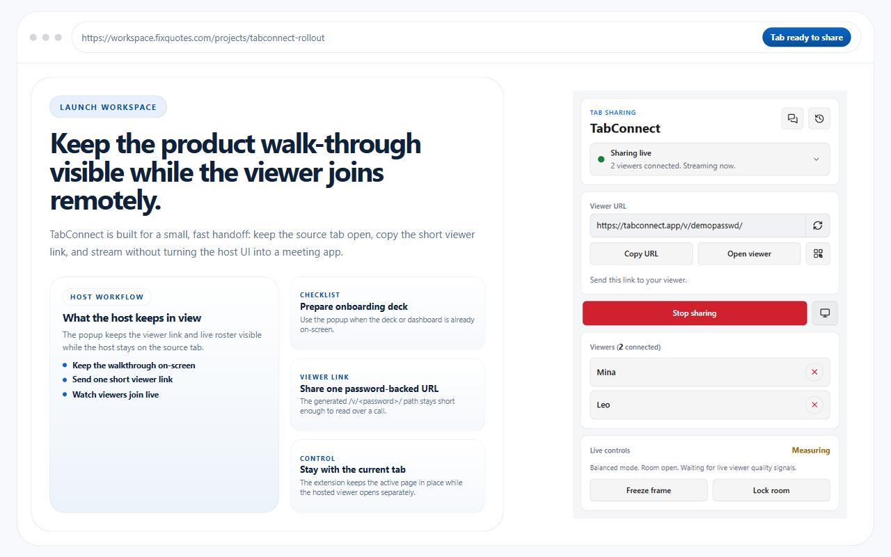The image size is (891, 557).
Task: Click the green sharing status dot
Action: (601, 159)
